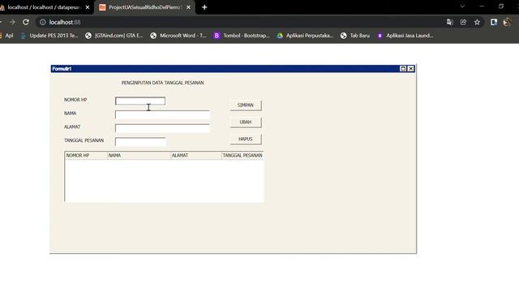Select the NOMOR HP column header

tap(86, 155)
